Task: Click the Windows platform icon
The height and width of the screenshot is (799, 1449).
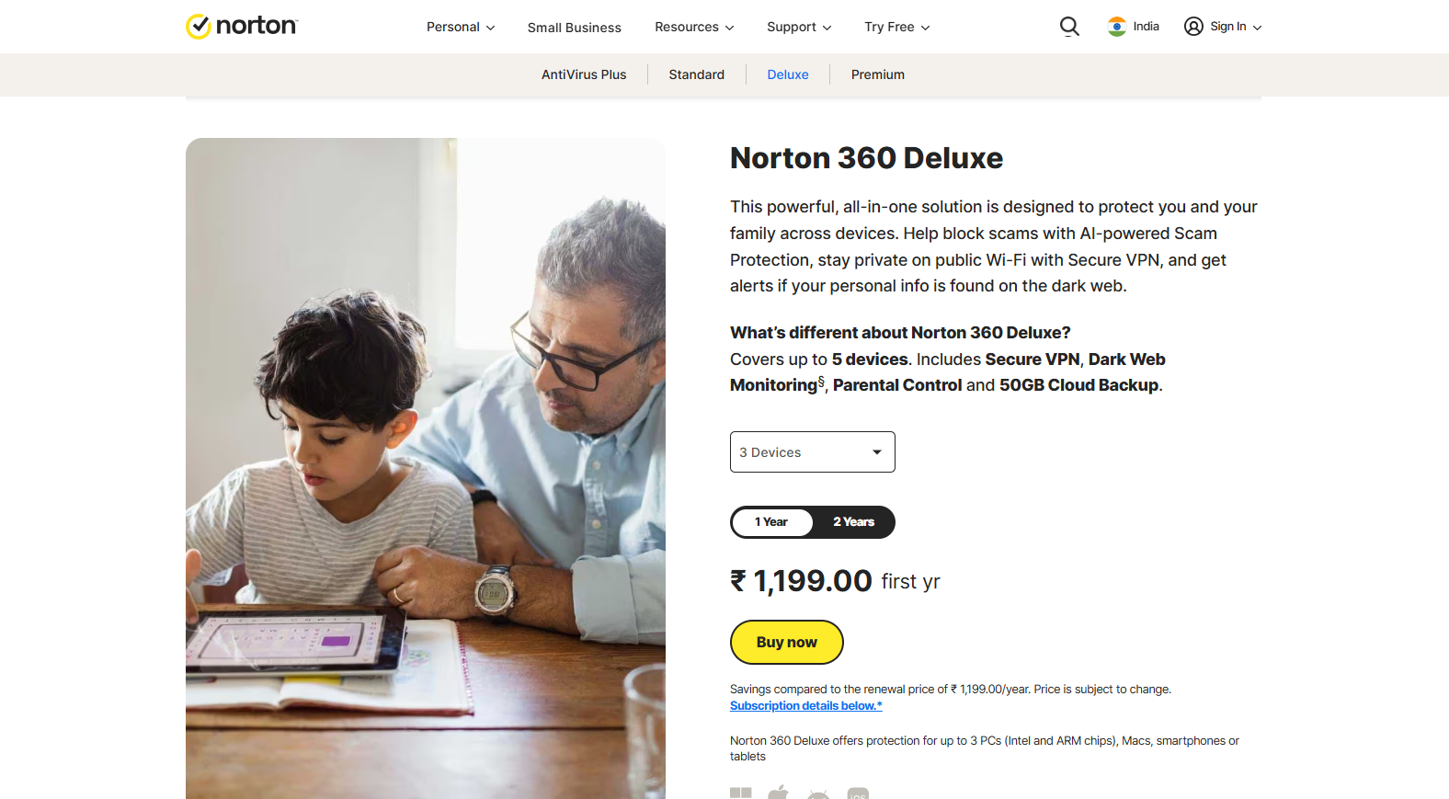Action: 741,793
